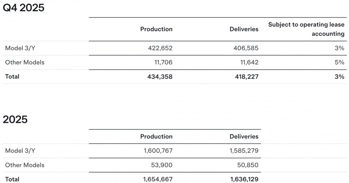Click Q4 total deliveries figure 418,227
The height and width of the screenshot is (183, 349).
pos(245,77)
